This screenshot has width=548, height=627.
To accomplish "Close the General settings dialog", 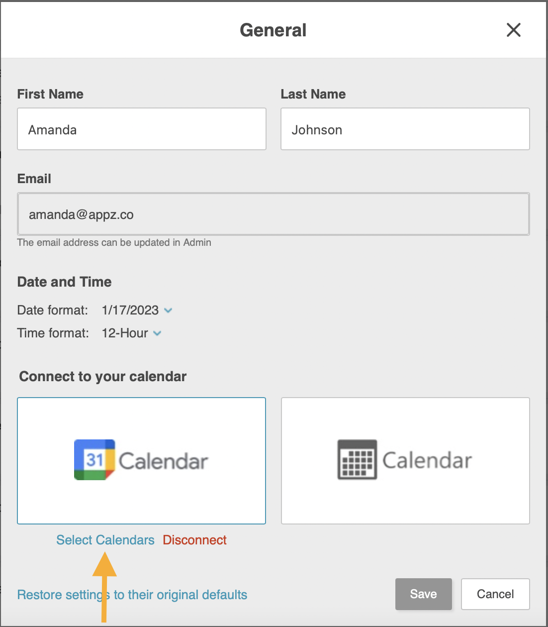I will (513, 30).
